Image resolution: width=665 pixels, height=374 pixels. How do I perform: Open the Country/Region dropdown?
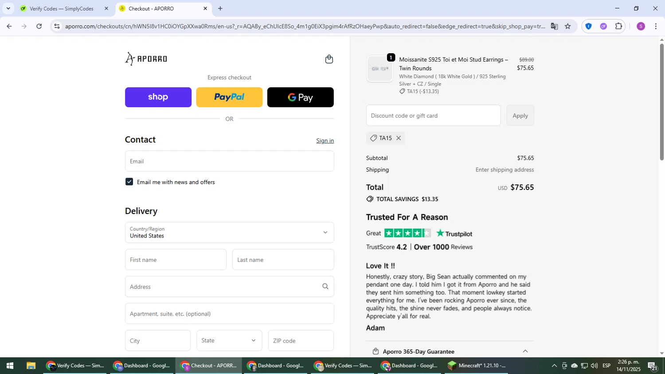(x=229, y=233)
